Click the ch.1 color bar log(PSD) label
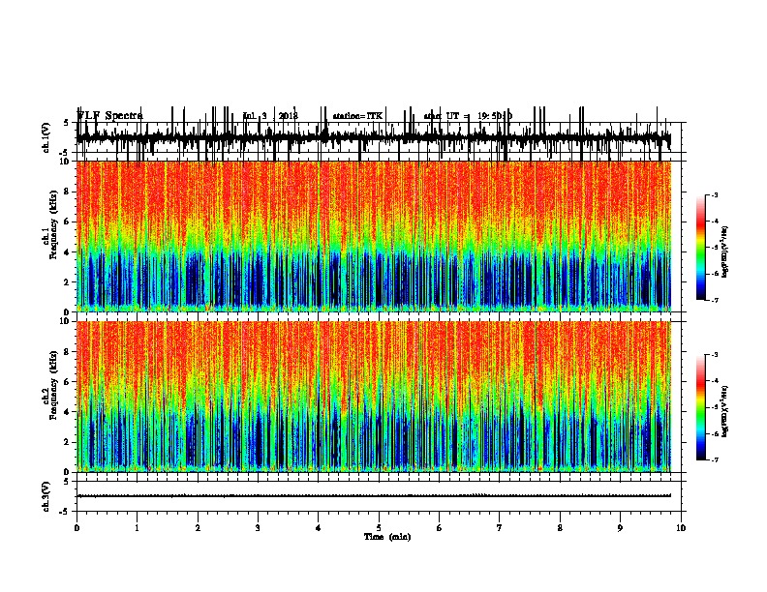The width and height of the screenshot is (767, 592). click(x=725, y=252)
